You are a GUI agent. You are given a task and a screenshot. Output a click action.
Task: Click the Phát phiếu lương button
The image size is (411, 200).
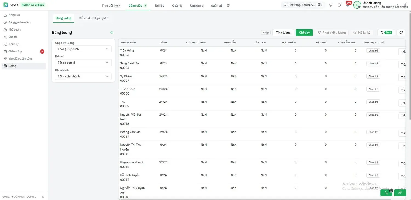point(332,33)
